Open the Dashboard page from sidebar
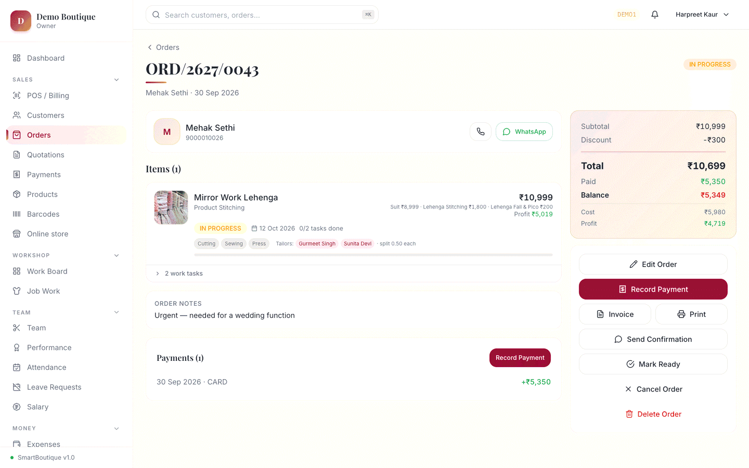 (x=66, y=58)
